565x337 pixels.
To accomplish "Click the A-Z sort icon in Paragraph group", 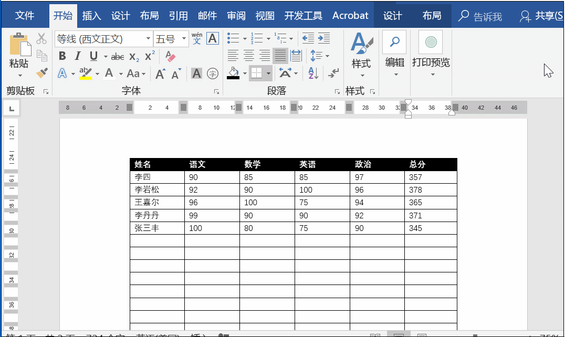I will (x=313, y=73).
